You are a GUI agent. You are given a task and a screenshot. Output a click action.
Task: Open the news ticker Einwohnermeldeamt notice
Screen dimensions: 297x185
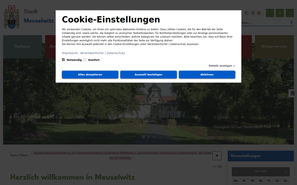tap(123, 155)
